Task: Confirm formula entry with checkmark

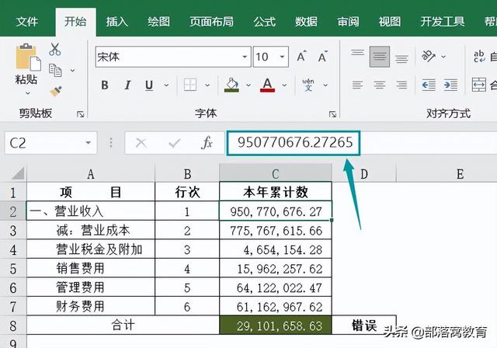Action: click(x=174, y=143)
